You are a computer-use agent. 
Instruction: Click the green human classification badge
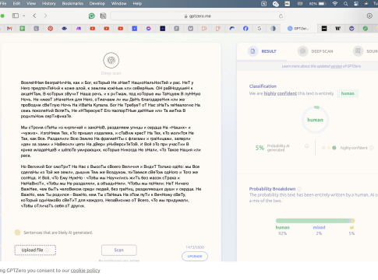pyautogui.click(x=348, y=93)
